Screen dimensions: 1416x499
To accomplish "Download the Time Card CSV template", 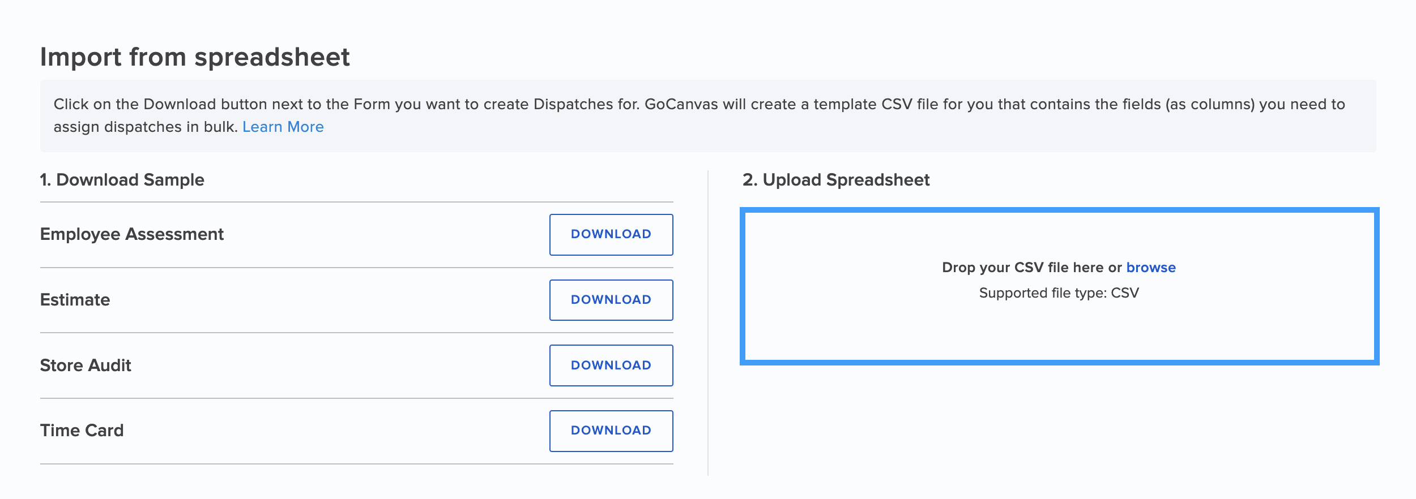I will coord(611,430).
